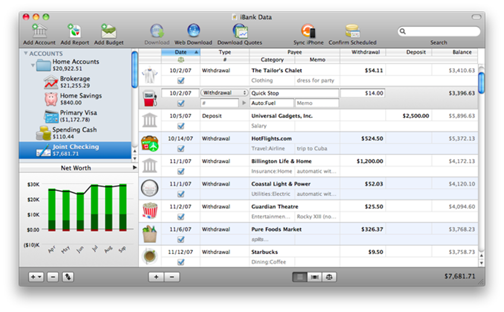Click the Type column header
This screenshot has width=504, height=312.
[x=225, y=52]
